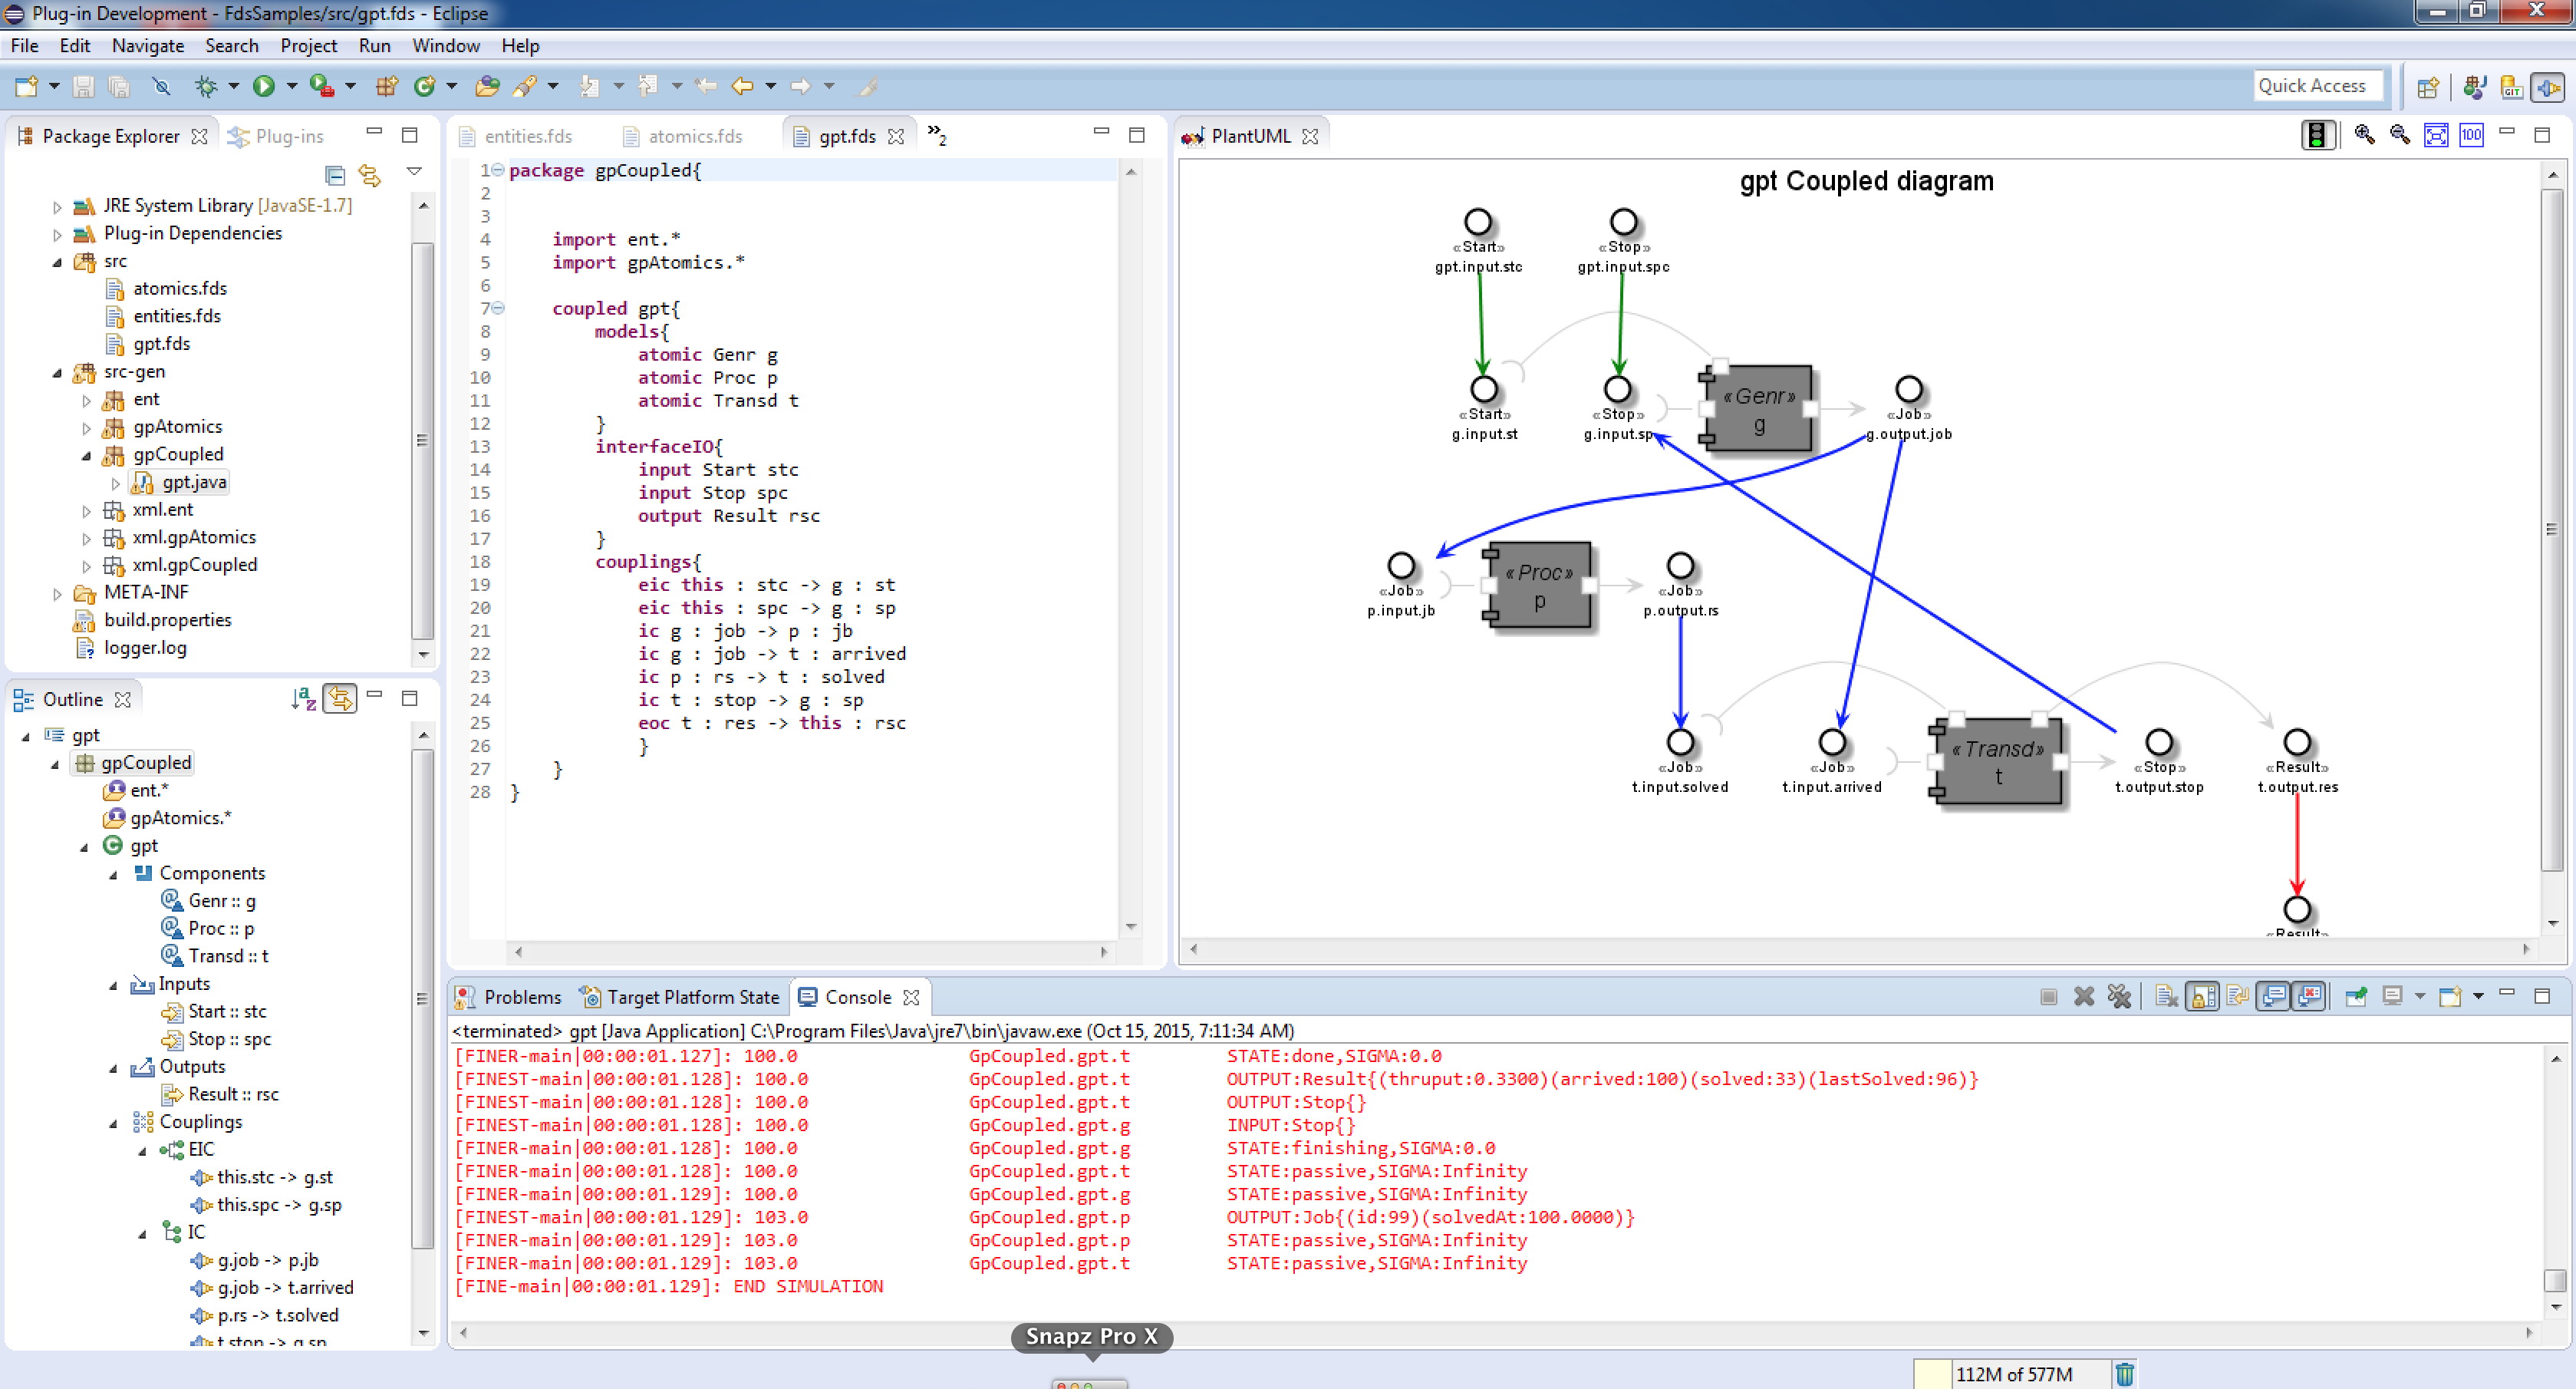Toggle Show Console on Standard Out

[2274, 997]
